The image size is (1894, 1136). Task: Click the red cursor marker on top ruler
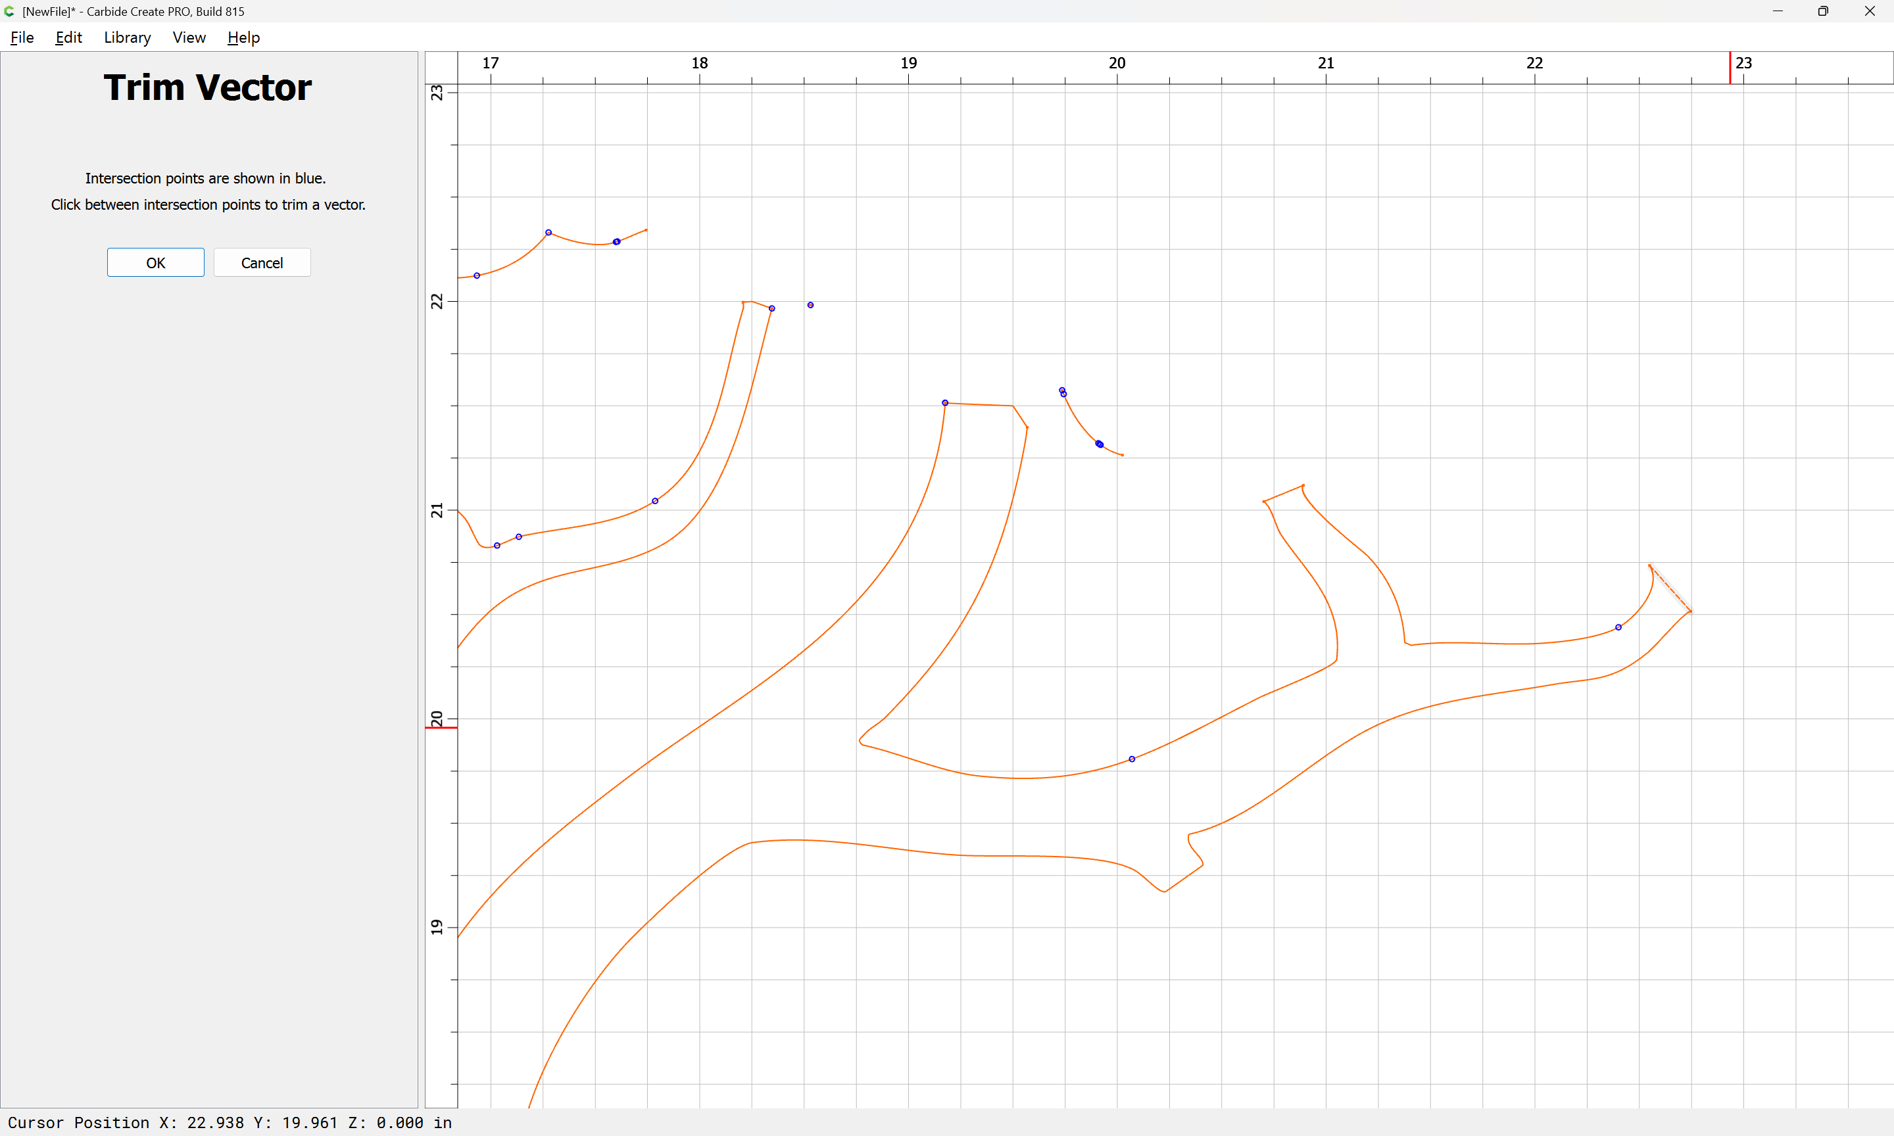[1730, 68]
